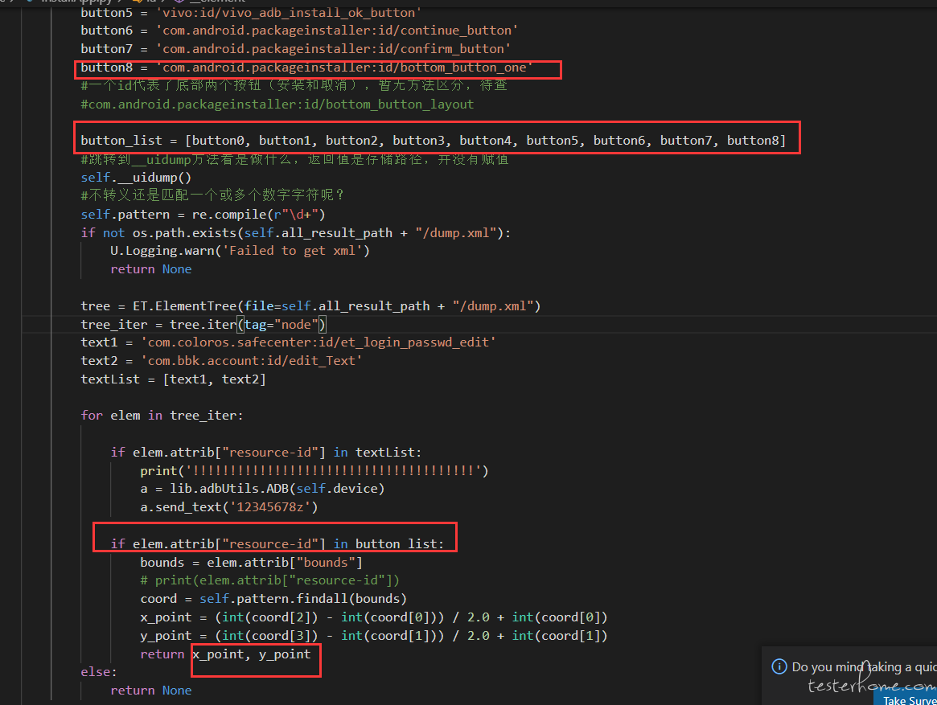Click the 'for elem in tree_iter:' line
This screenshot has width=937, height=705.
pos(162,416)
